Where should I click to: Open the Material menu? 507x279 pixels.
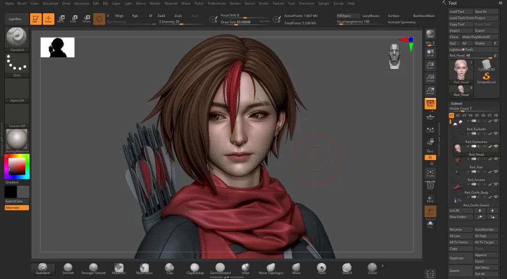click(x=171, y=3)
